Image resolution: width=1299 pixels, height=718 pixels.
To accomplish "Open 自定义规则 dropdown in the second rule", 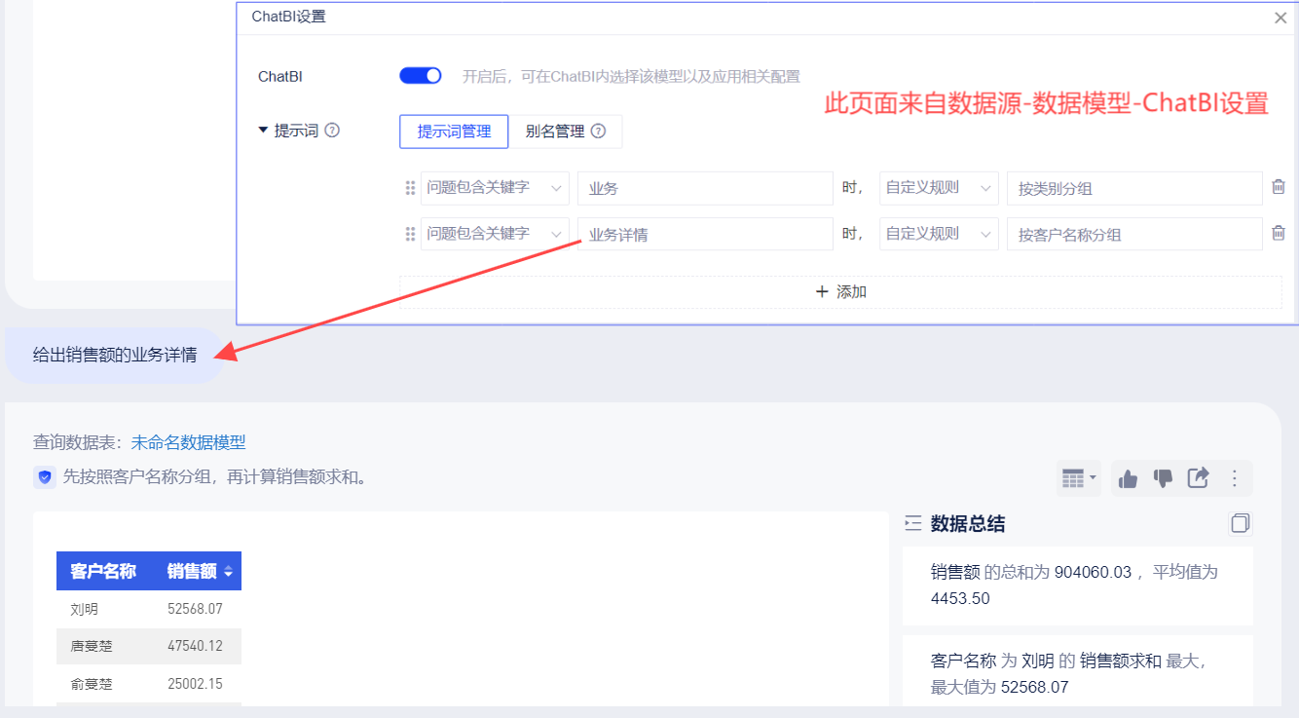I will (938, 234).
